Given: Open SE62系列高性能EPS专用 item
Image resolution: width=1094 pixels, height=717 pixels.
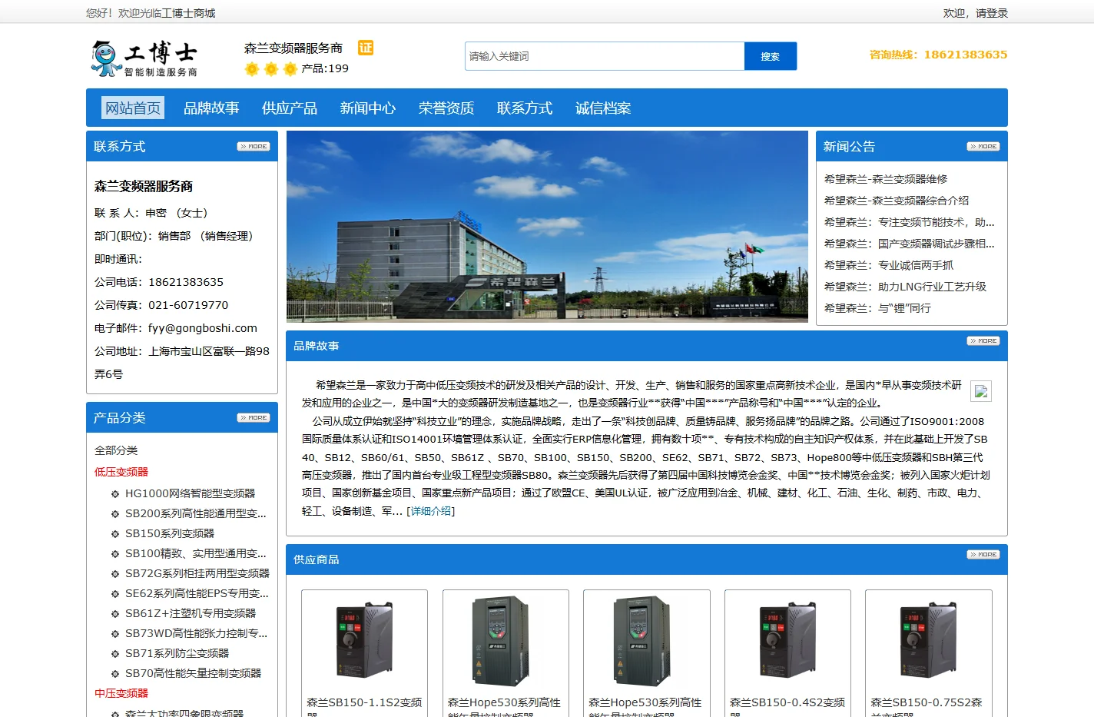Looking at the screenshot, I should (x=197, y=593).
